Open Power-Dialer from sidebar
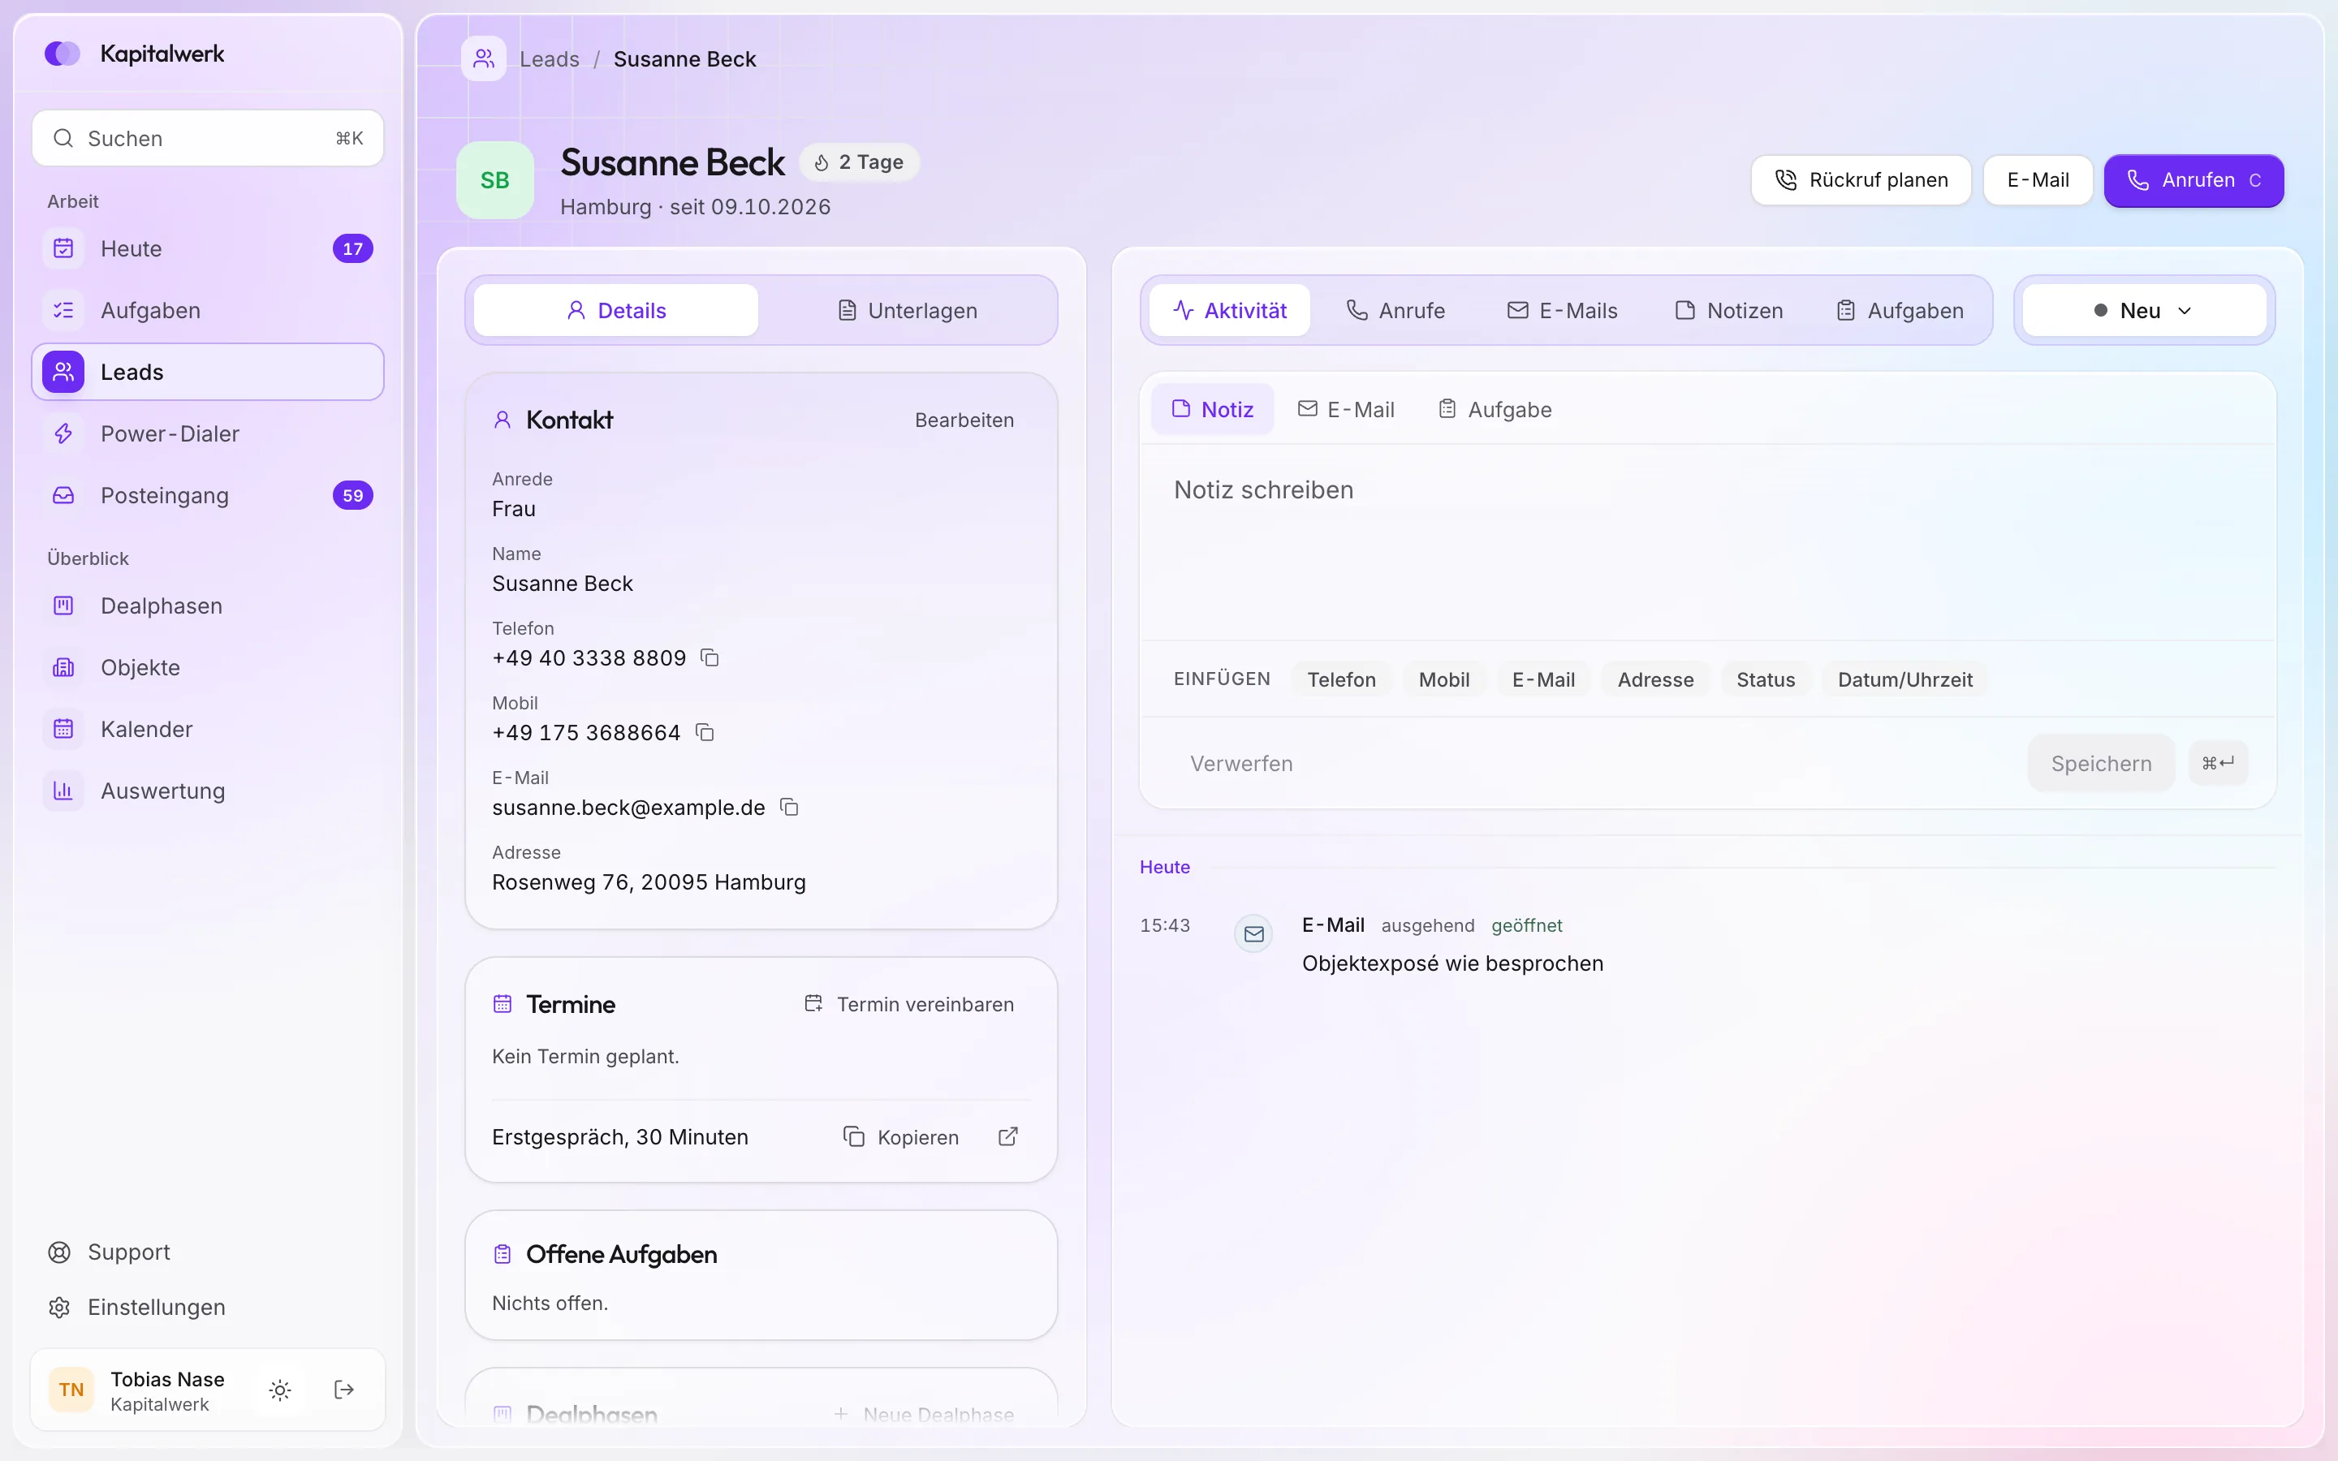 208,434
